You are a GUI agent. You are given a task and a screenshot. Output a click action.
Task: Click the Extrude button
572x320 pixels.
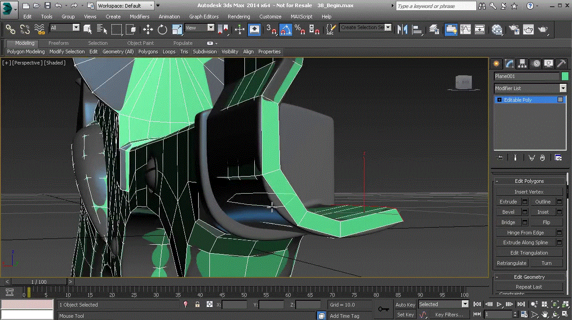coord(508,202)
